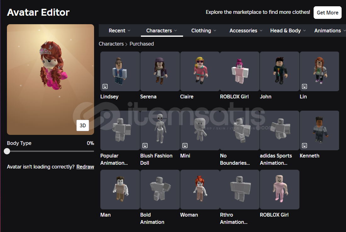Pick the adidas Sports Animation bundle

click(x=280, y=130)
